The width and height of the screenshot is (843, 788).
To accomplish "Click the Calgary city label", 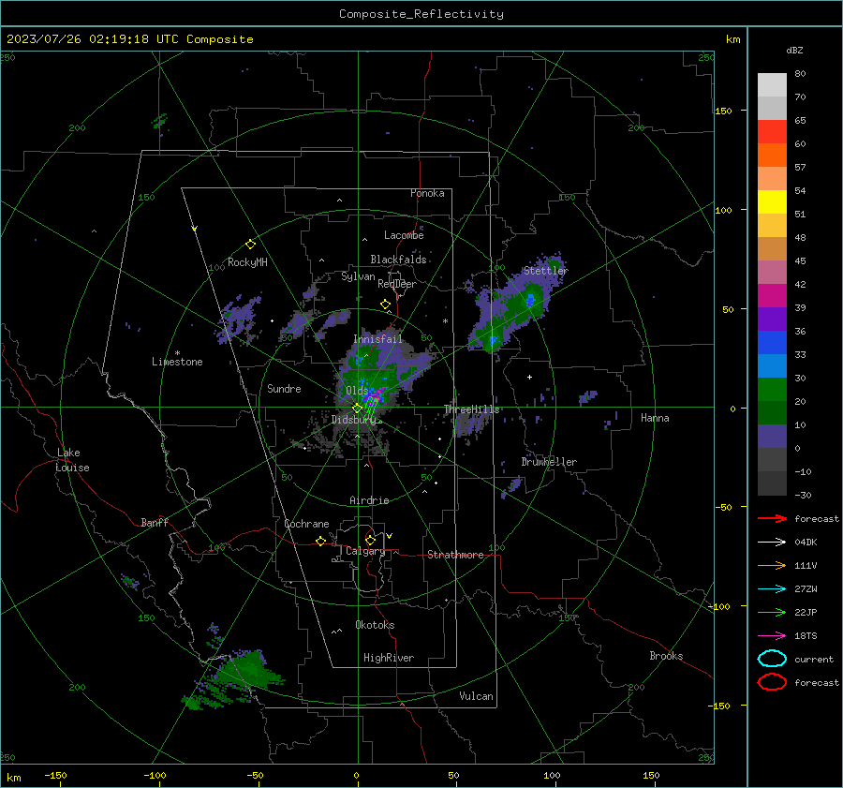I will point(365,551).
